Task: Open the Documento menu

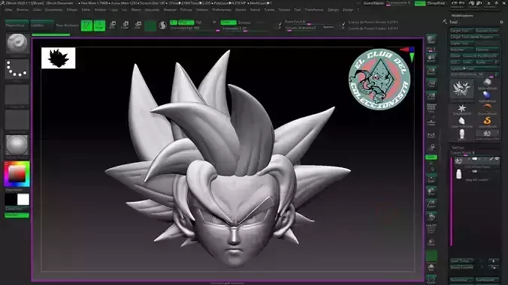Action: click(54, 10)
